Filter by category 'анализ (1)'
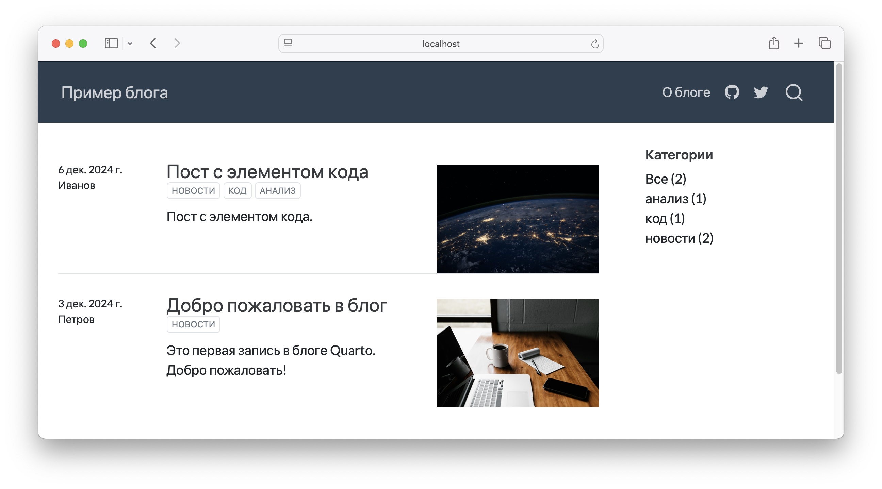The height and width of the screenshot is (489, 882). [x=675, y=199]
